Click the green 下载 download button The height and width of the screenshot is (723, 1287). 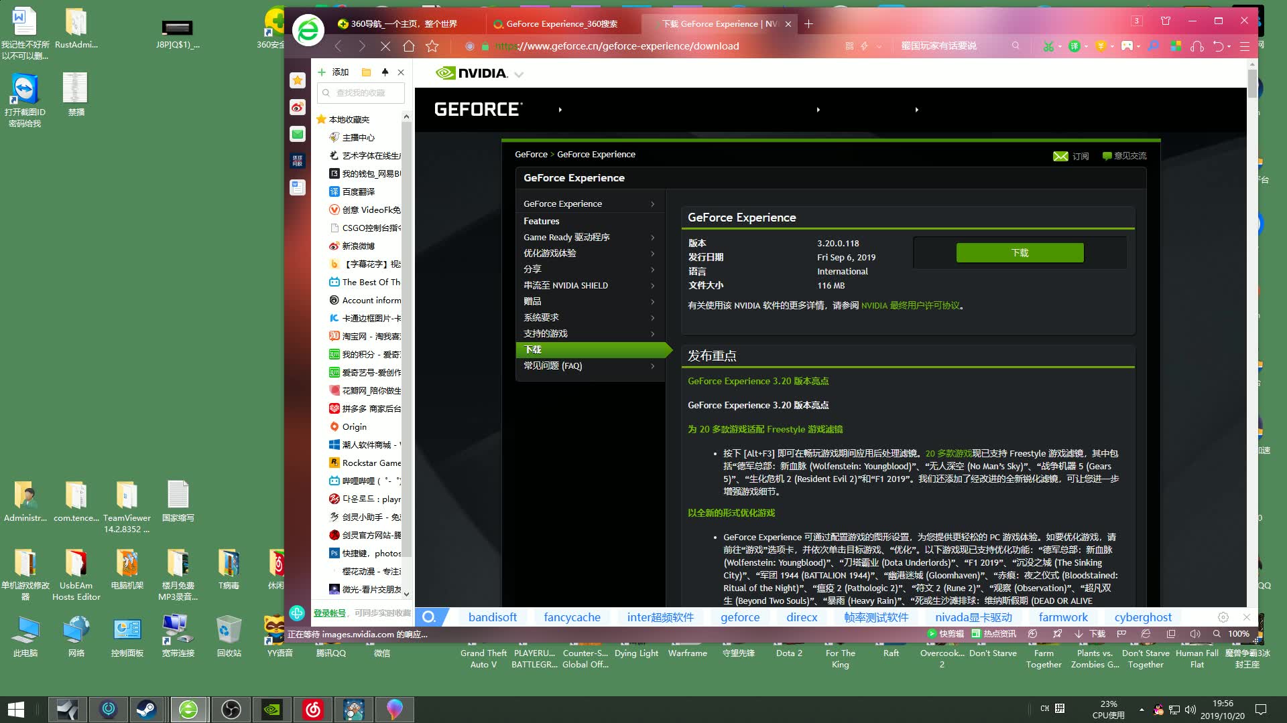1020,252
